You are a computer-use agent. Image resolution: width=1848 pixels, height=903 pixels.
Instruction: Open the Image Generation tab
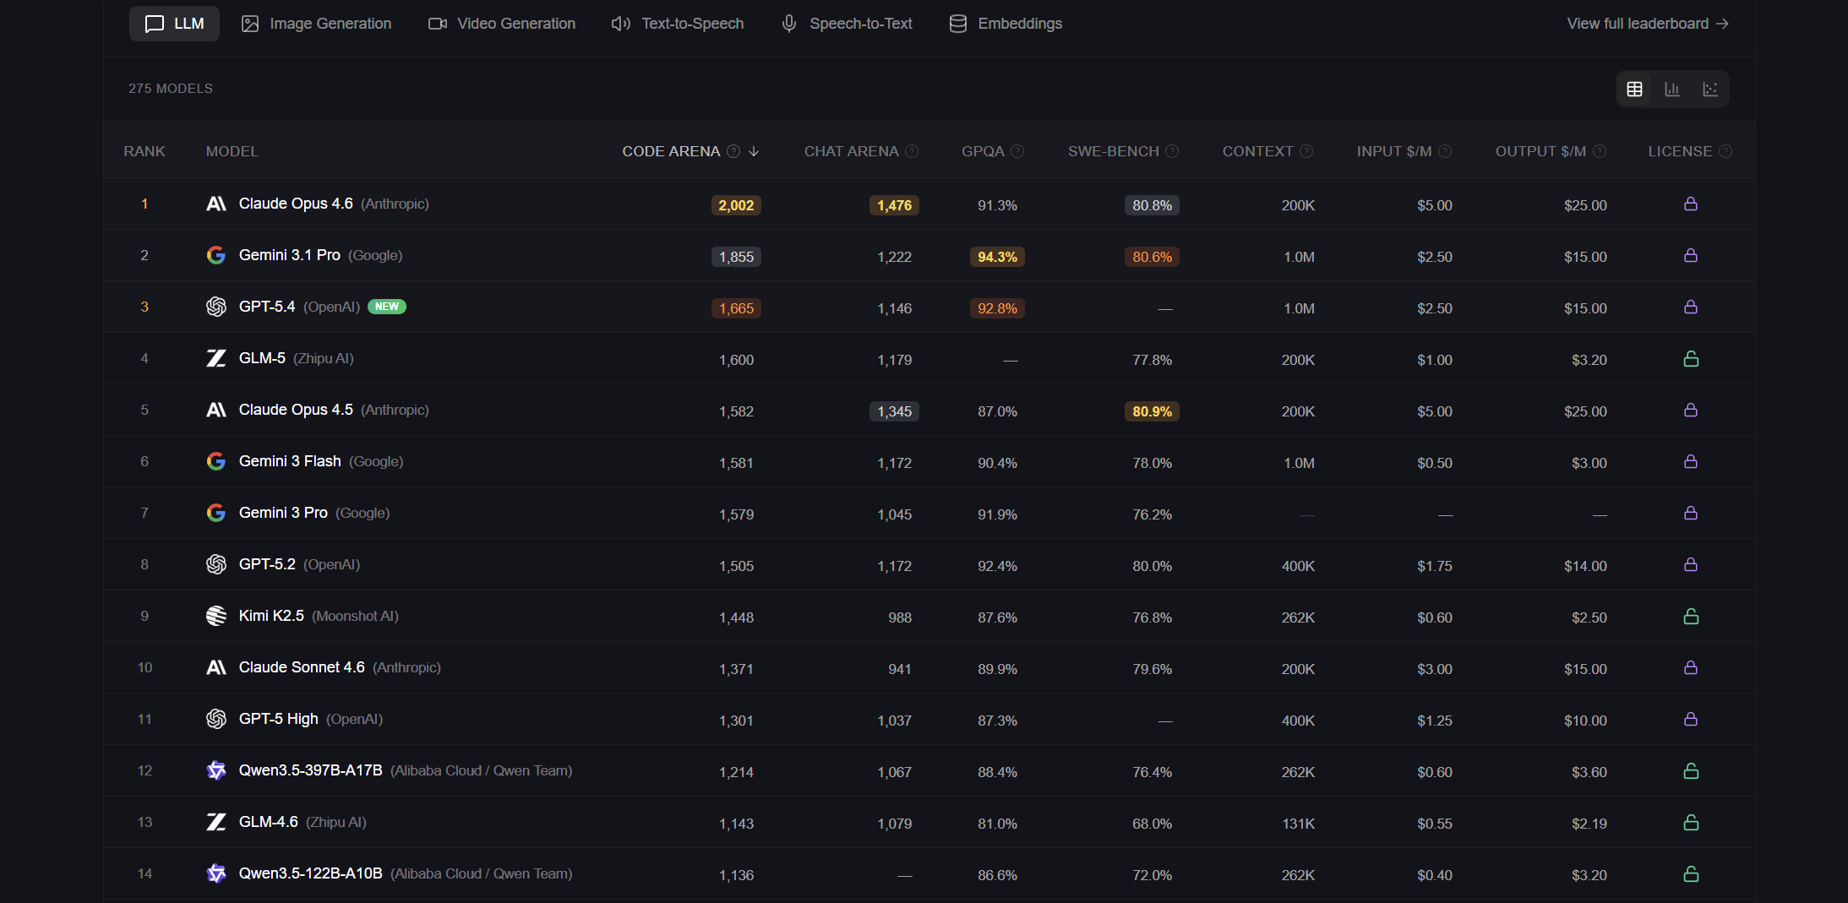pos(316,24)
